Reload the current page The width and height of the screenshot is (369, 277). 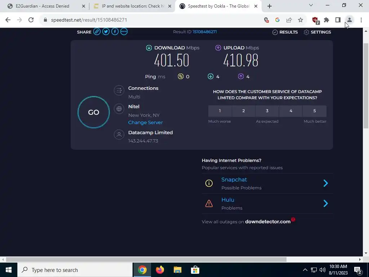tap(31, 20)
